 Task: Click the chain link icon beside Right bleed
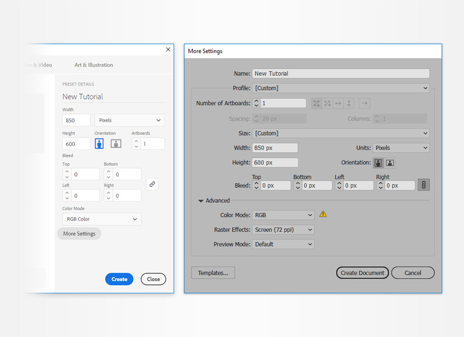pyautogui.click(x=424, y=185)
